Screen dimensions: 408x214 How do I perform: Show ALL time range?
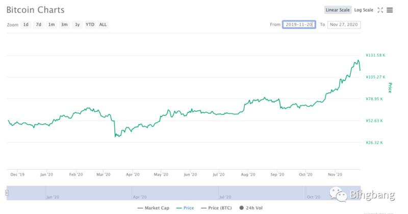click(103, 24)
